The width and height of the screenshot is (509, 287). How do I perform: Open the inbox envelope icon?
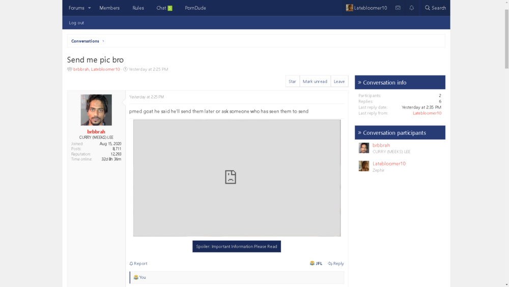click(398, 8)
